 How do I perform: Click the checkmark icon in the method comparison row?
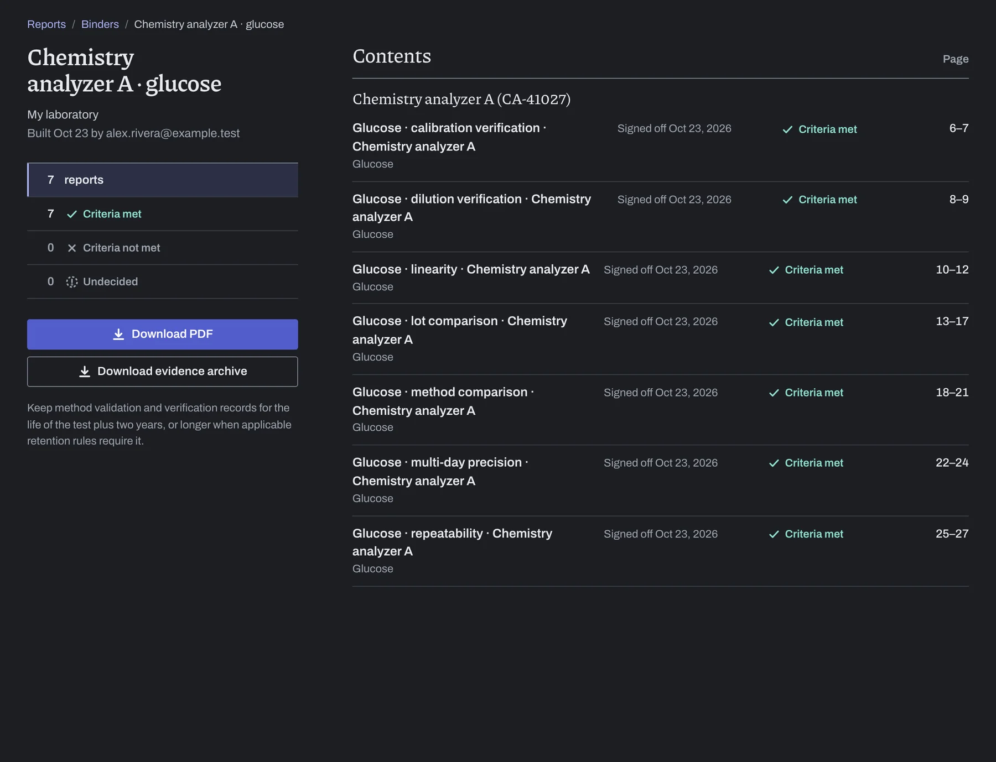[774, 393]
